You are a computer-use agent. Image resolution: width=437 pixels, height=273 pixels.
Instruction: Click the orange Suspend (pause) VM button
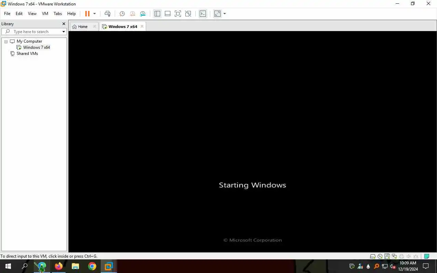[87, 14]
